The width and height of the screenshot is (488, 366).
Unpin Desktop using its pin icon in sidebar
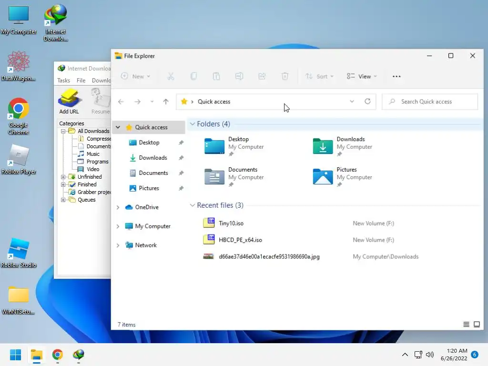point(181,142)
